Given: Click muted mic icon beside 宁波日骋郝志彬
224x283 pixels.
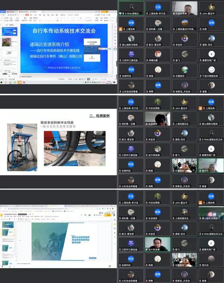Looking at the screenshot, I should [201, 76].
